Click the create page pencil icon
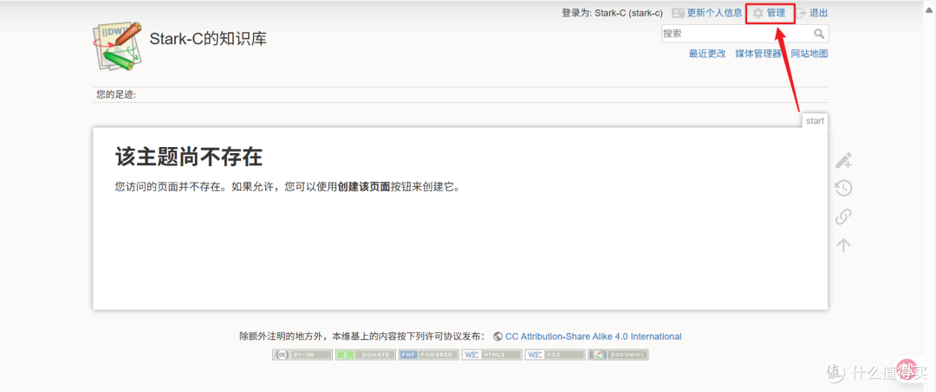Viewport: 936px width, 392px height. point(843,161)
